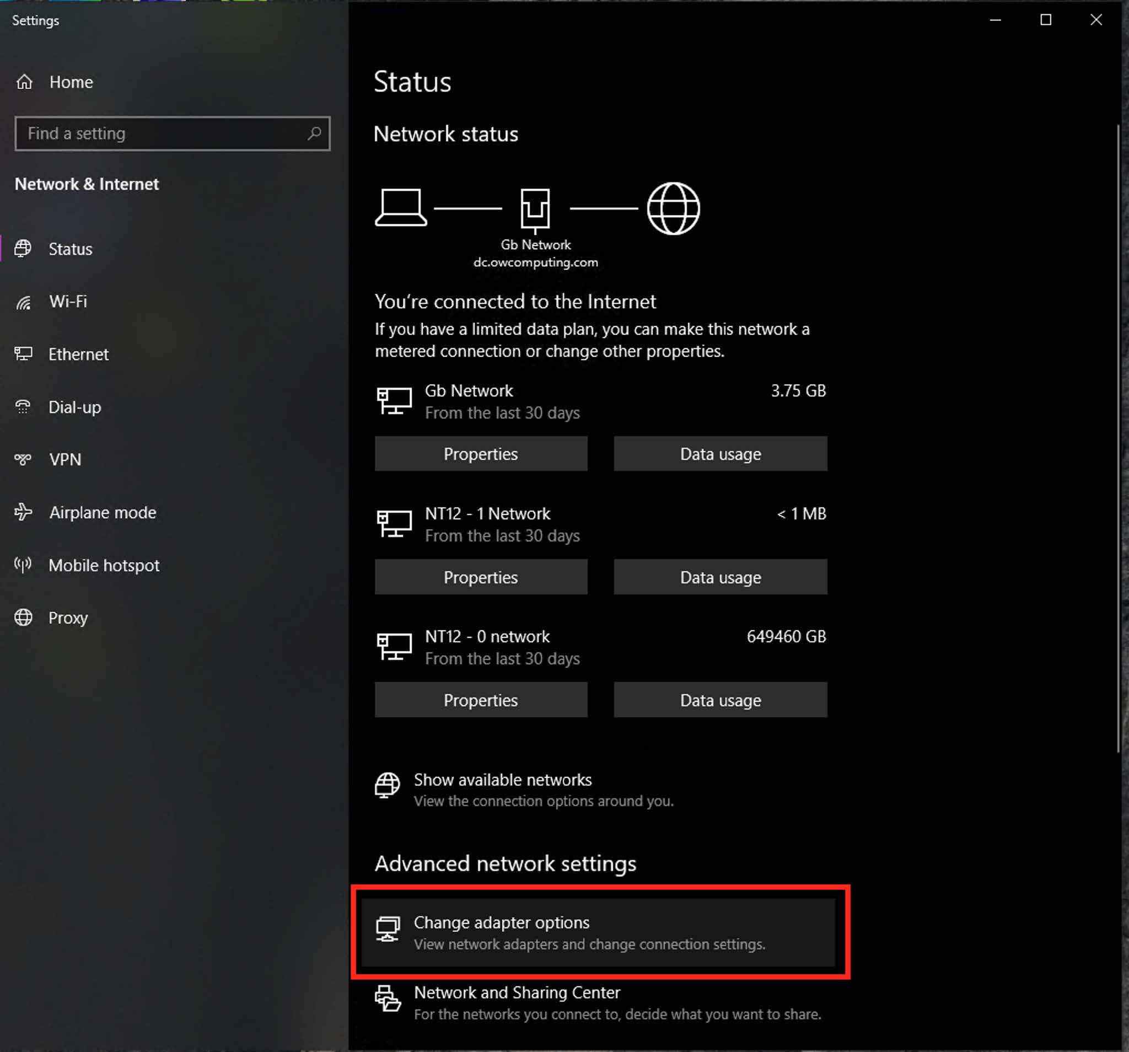1129x1052 pixels.
Task: Click Show available networks
Action: click(503, 781)
